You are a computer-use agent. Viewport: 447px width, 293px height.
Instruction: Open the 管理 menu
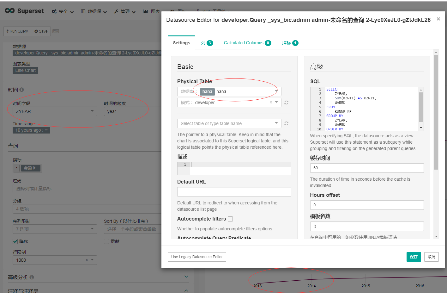click(125, 12)
